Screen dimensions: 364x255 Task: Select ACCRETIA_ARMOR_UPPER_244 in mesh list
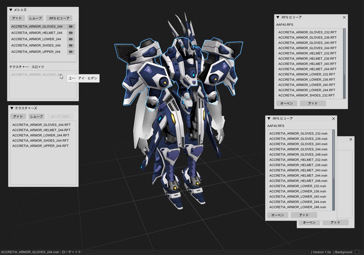coord(38,52)
